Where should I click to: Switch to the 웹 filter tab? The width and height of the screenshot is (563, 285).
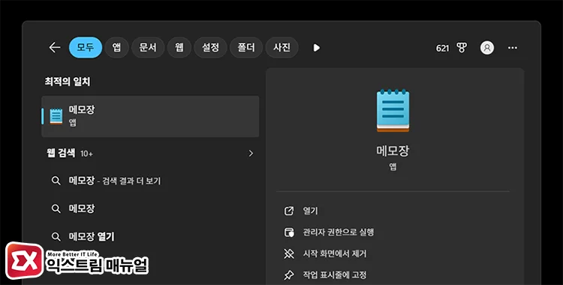pos(179,47)
